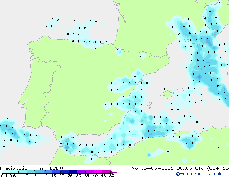Viewport: 229px width, 177px height.
Task: Click the 10–15 mm legend swatch
Action: click(48, 172)
